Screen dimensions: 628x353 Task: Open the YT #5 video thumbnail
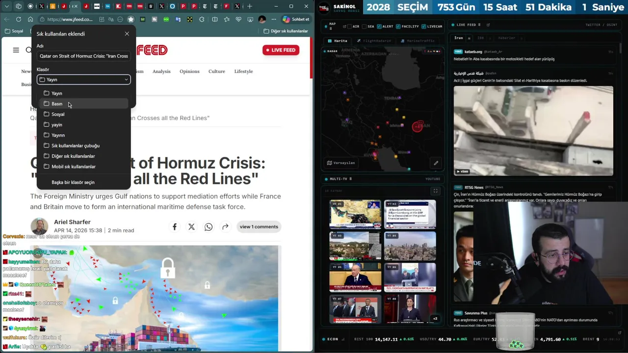tap(355, 277)
